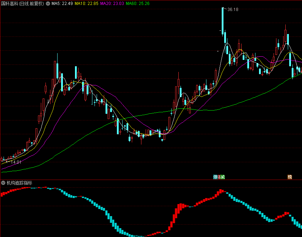The height and width of the screenshot is (237, 302).
Task: Click the green MA60: 25.26 label
Action: coord(138,4)
